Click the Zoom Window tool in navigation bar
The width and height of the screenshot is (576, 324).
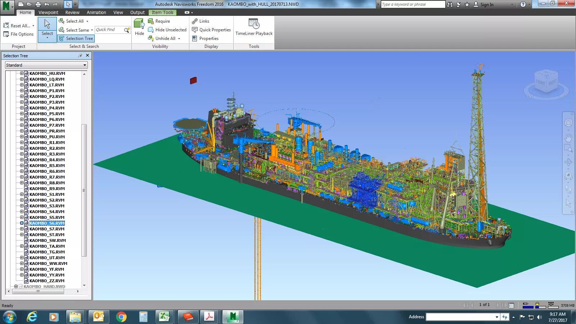(x=568, y=148)
